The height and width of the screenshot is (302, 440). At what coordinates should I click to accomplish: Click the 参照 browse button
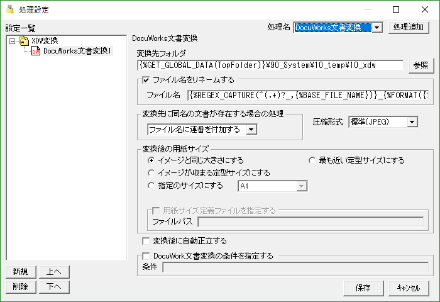point(421,65)
